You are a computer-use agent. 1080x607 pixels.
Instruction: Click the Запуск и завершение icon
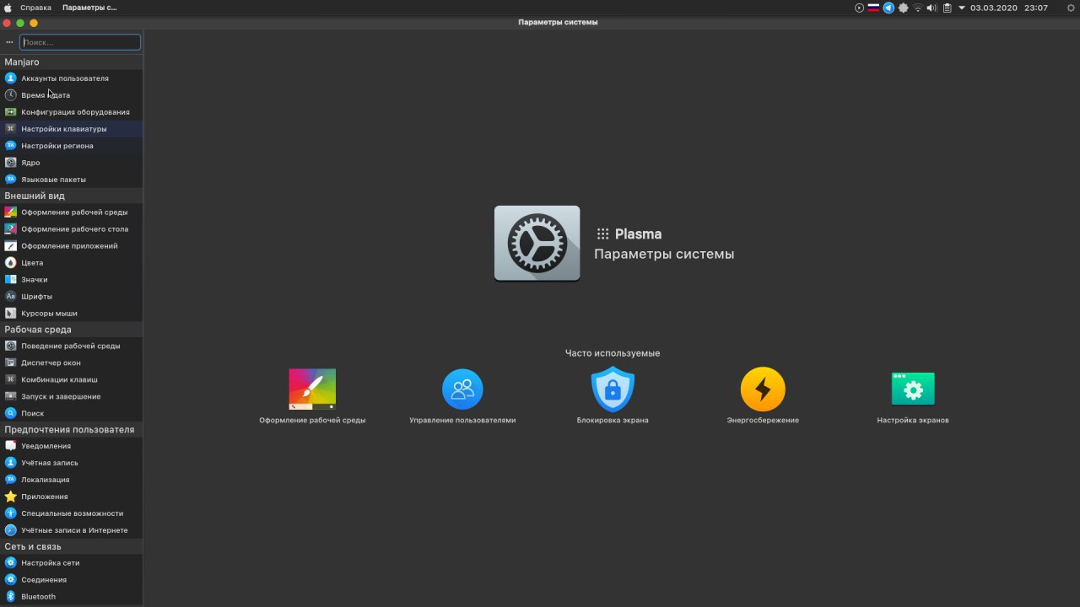10,397
